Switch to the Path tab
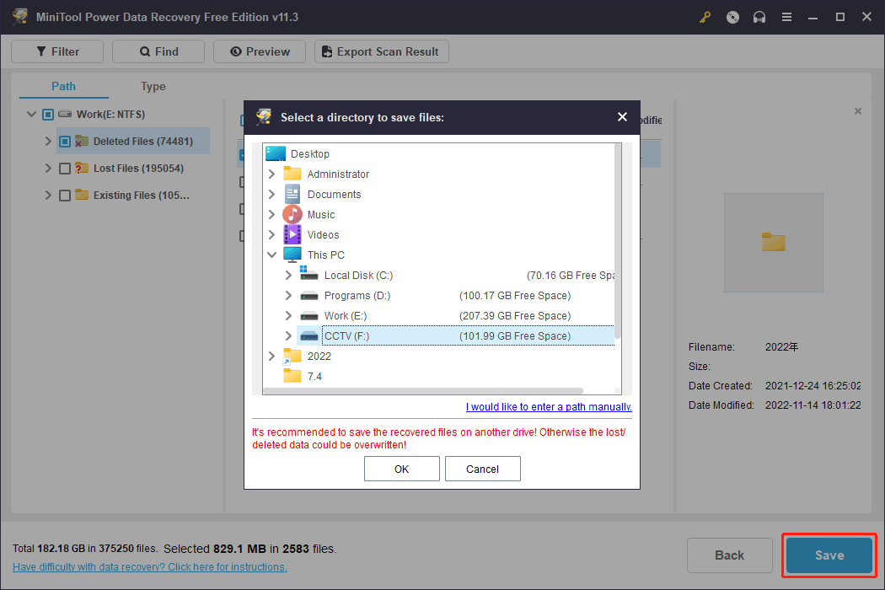The image size is (885, 590). (x=64, y=86)
